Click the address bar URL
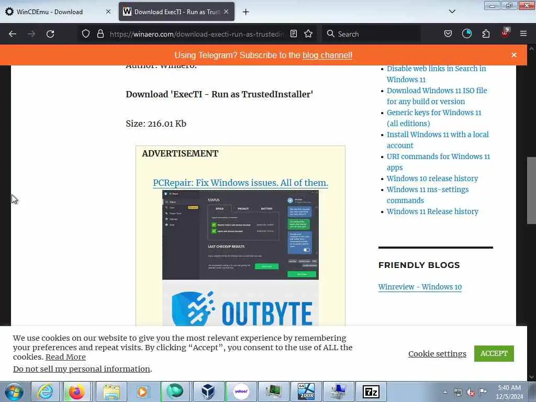Viewport: 536px width, 402px height. click(197, 34)
